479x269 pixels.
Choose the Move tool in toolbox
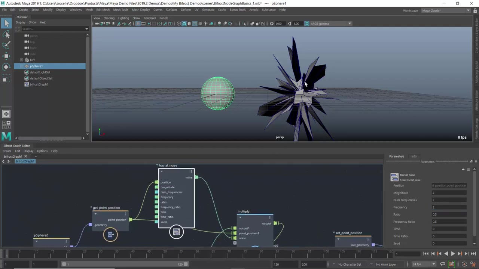point(6,56)
